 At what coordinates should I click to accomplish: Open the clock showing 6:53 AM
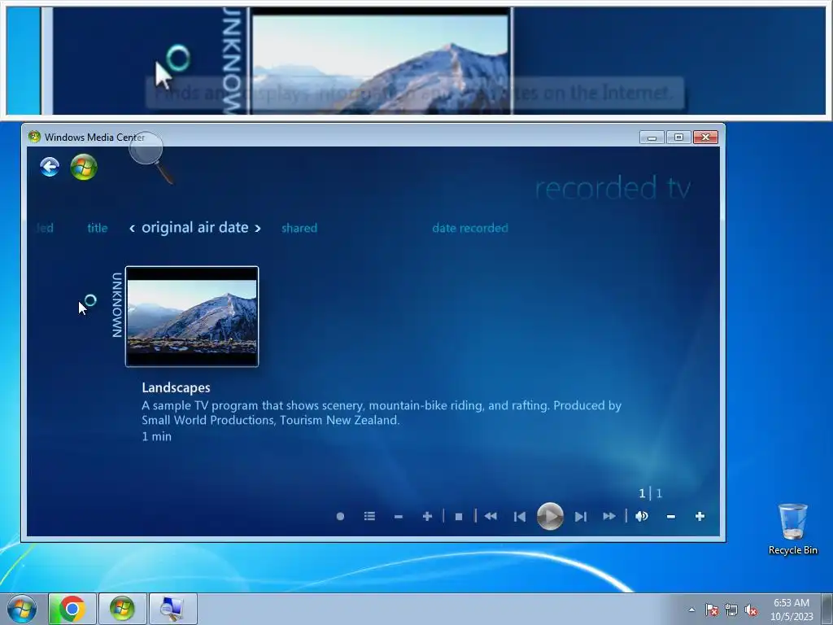pos(792,609)
